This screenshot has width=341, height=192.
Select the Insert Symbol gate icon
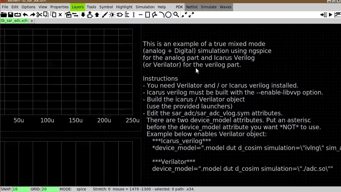[x=120, y=15]
